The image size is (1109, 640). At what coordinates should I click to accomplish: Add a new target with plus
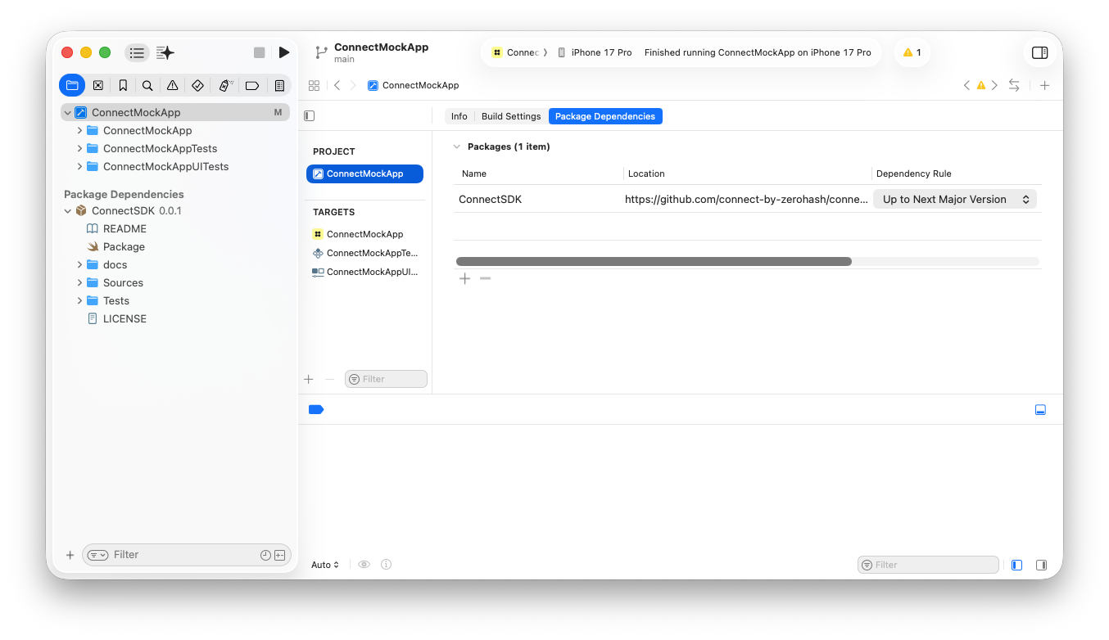(x=309, y=379)
